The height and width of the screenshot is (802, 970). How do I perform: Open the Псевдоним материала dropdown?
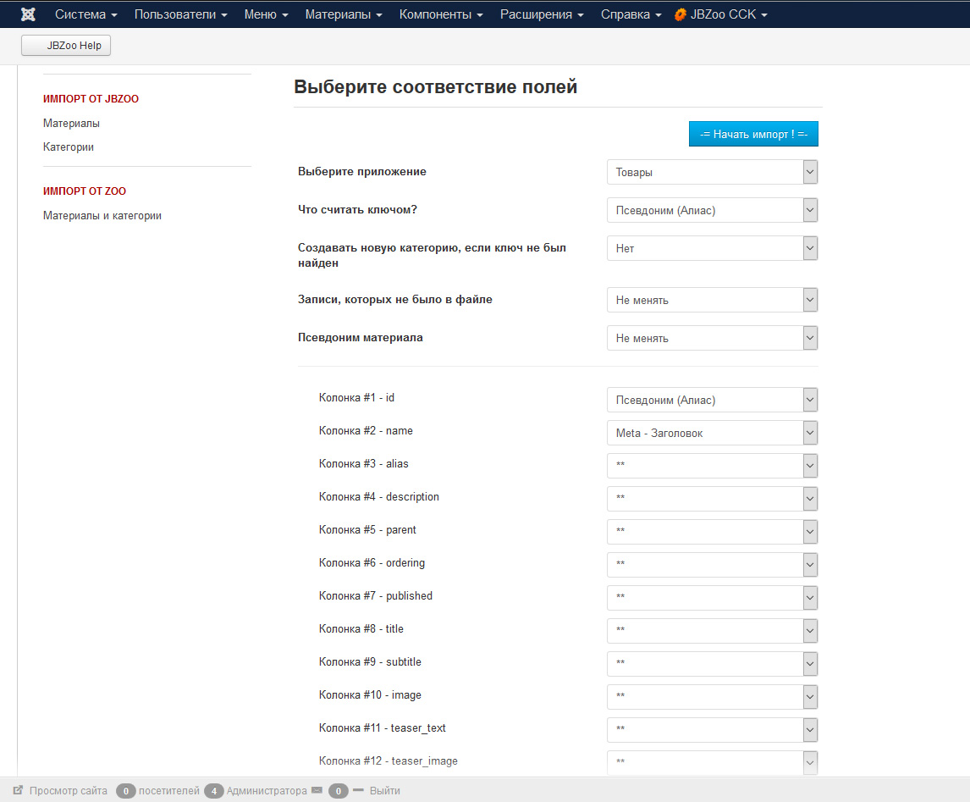[712, 339]
